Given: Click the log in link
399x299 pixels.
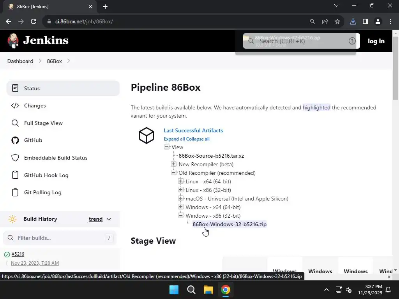Looking at the screenshot, I should (376, 41).
